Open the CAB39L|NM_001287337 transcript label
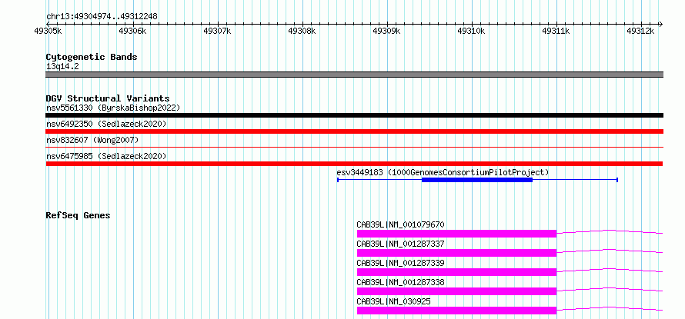This screenshot has height=319, width=685. tap(400, 244)
